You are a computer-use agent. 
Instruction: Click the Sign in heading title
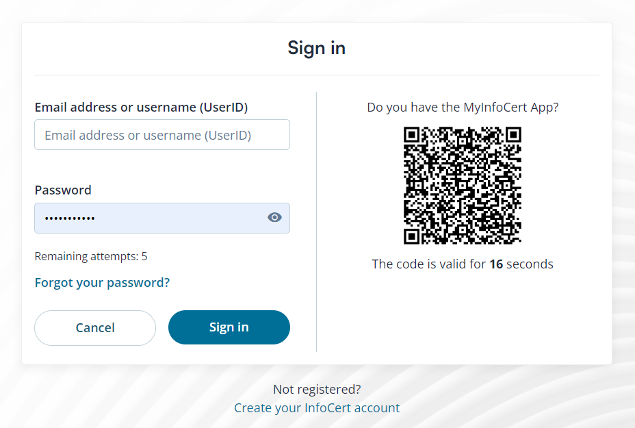316,48
